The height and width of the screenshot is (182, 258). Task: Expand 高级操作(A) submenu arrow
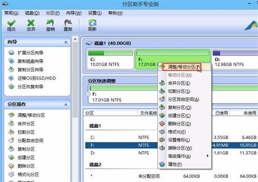click(208, 156)
